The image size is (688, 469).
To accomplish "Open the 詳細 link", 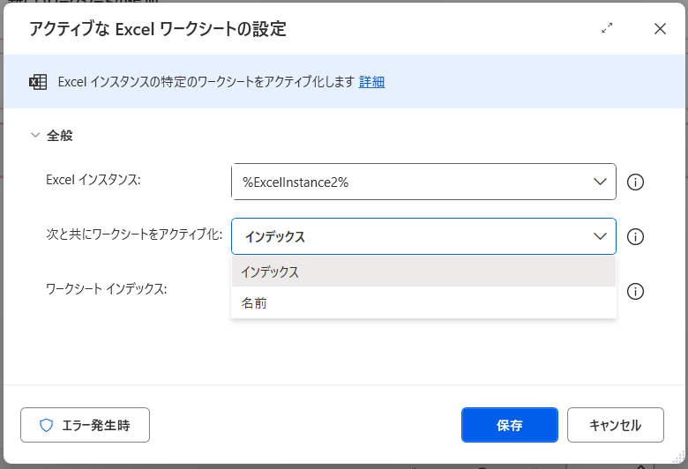I will coord(371,82).
